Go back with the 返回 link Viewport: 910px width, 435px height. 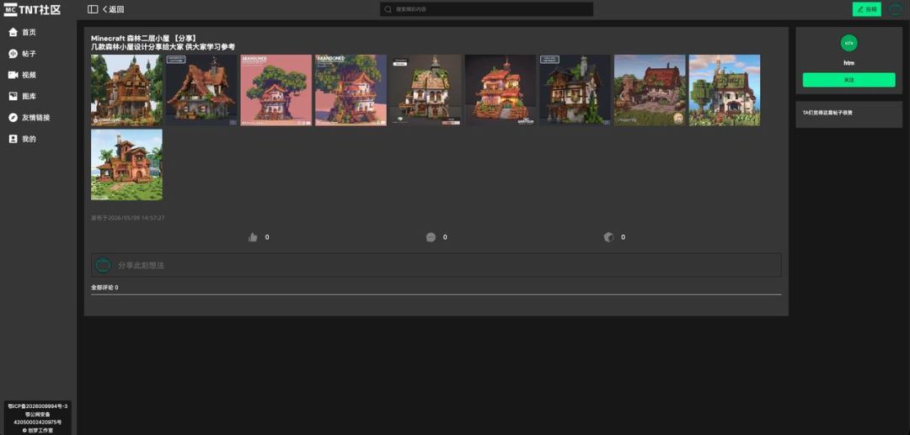click(x=113, y=9)
